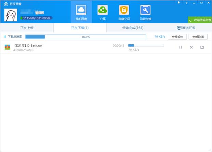Image resolution: width=212 pixels, height=152 pixels.
Task: Open the title bar dropdown menu arrow
Action: pyautogui.click(x=186, y=3)
